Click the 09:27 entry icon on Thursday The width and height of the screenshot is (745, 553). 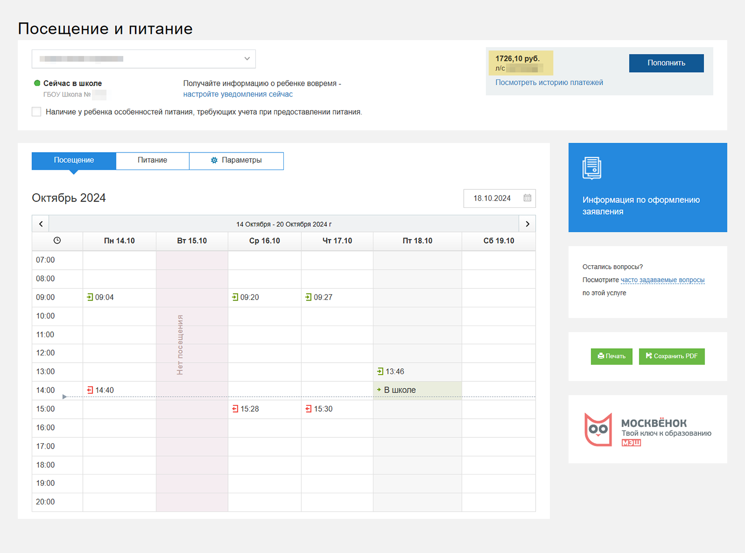308,297
